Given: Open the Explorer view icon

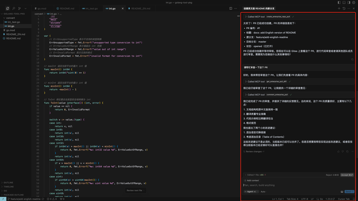Looking at the screenshot, I should click(x=8, y=9).
